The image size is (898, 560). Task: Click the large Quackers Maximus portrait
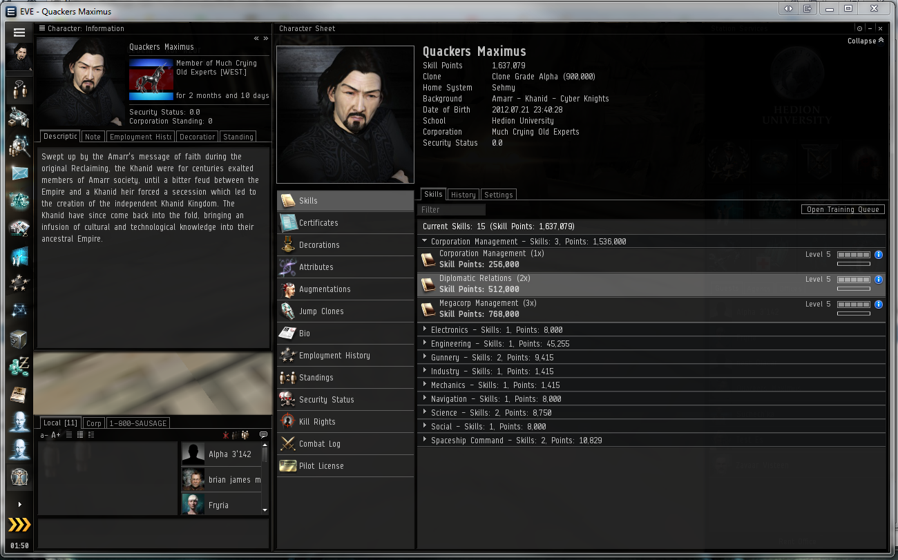345,115
